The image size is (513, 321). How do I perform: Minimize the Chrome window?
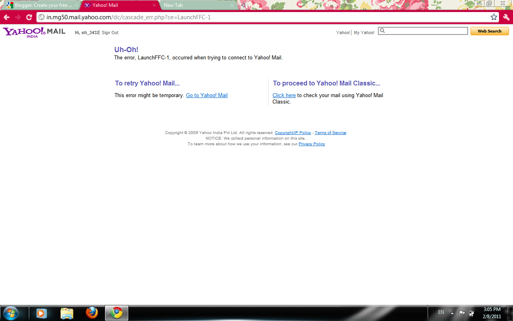pyautogui.click(x=479, y=3)
